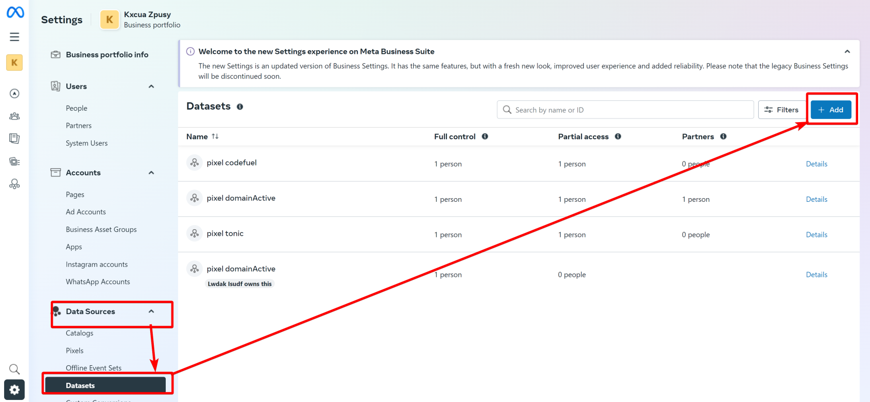Open Details link for pixel tonic

pos(817,235)
